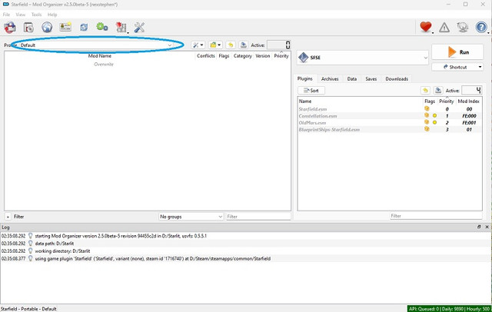Viewport: 492px width, 312px height.
Task: Open the File menu
Action: tap(6, 15)
